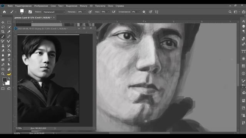Open the flow 70% slider arrow
Viewport: 246px width, 138px height.
click(x=108, y=12)
